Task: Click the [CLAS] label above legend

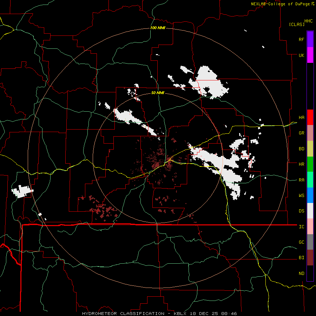Action: tap(297, 24)
